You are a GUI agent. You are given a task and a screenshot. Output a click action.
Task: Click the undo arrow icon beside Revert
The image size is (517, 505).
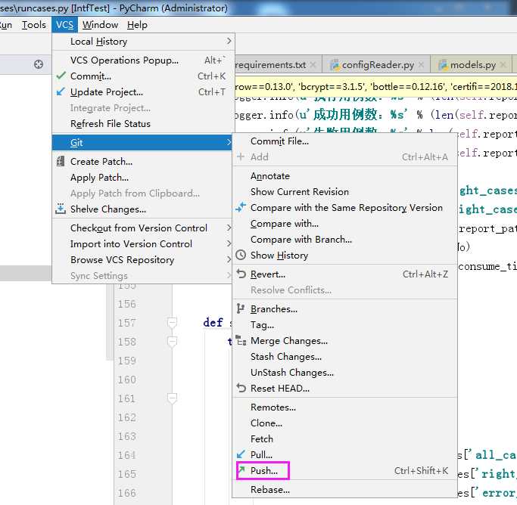241,274
